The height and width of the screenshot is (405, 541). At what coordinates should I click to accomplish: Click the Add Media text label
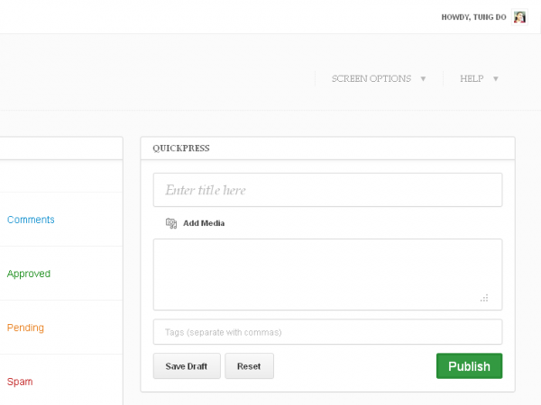click(x=204, y=223)
